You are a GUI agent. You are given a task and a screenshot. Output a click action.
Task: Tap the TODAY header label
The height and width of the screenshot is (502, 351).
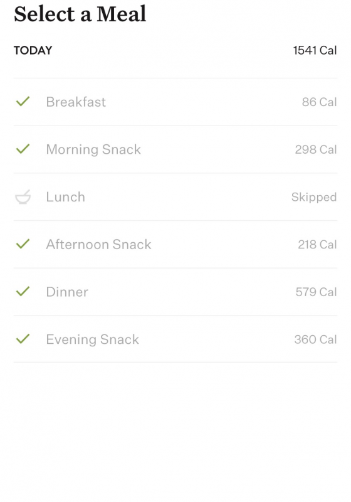coord(33,50)
